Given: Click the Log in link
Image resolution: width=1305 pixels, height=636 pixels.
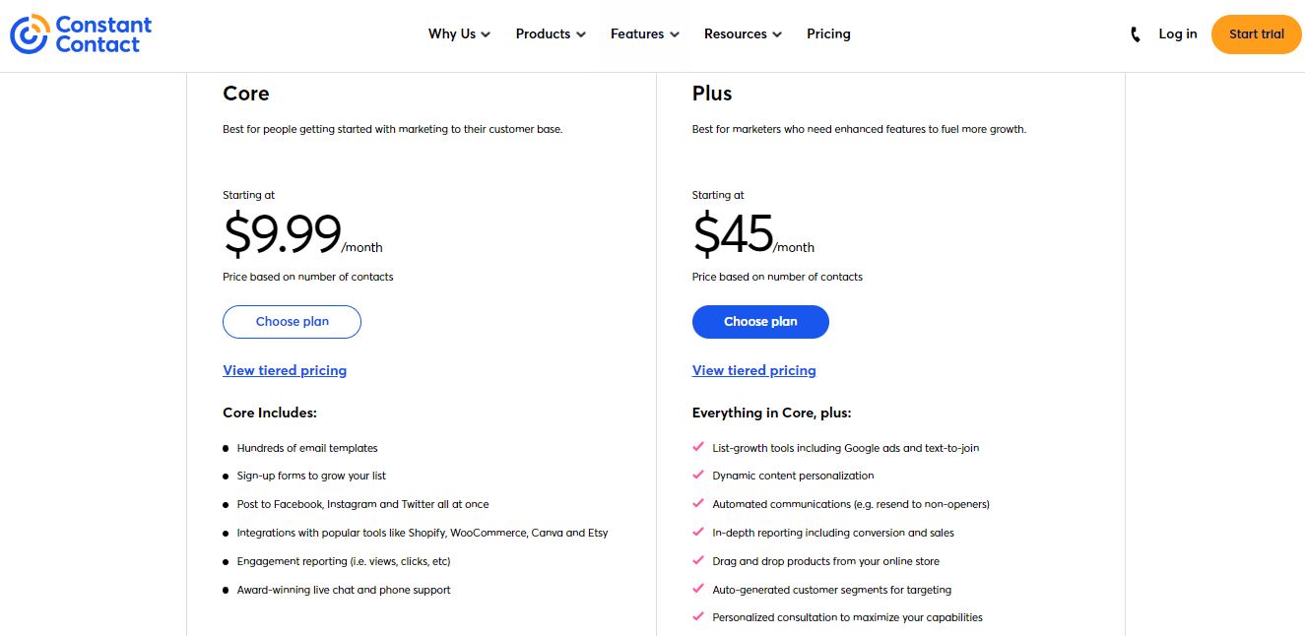Looking at the screenshot, I should pos(1178,33).
